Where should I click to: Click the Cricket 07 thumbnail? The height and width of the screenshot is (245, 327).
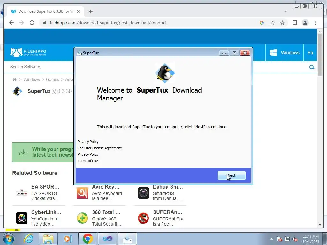[x=22, y=193]
